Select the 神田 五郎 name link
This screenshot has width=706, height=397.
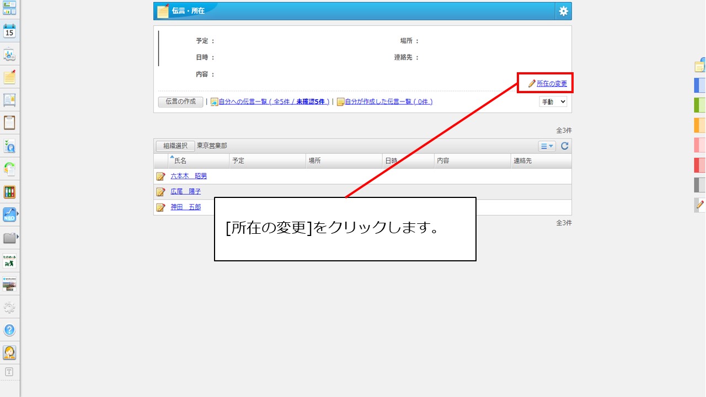(184, 207)
